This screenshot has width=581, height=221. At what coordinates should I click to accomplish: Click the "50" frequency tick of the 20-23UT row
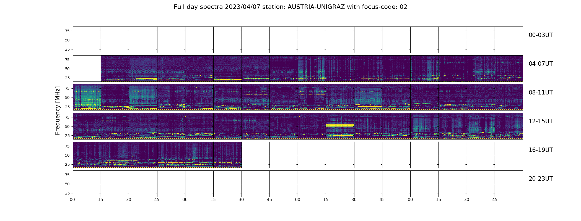[x=67, y=184]
